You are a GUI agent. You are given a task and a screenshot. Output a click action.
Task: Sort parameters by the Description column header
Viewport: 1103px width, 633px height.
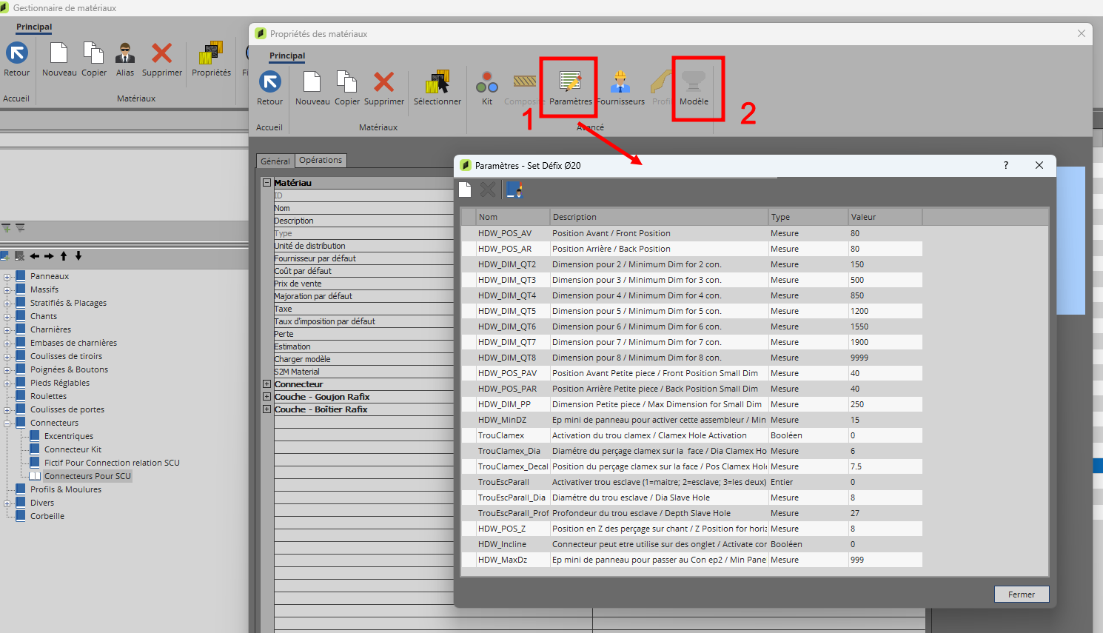(659, 217)
